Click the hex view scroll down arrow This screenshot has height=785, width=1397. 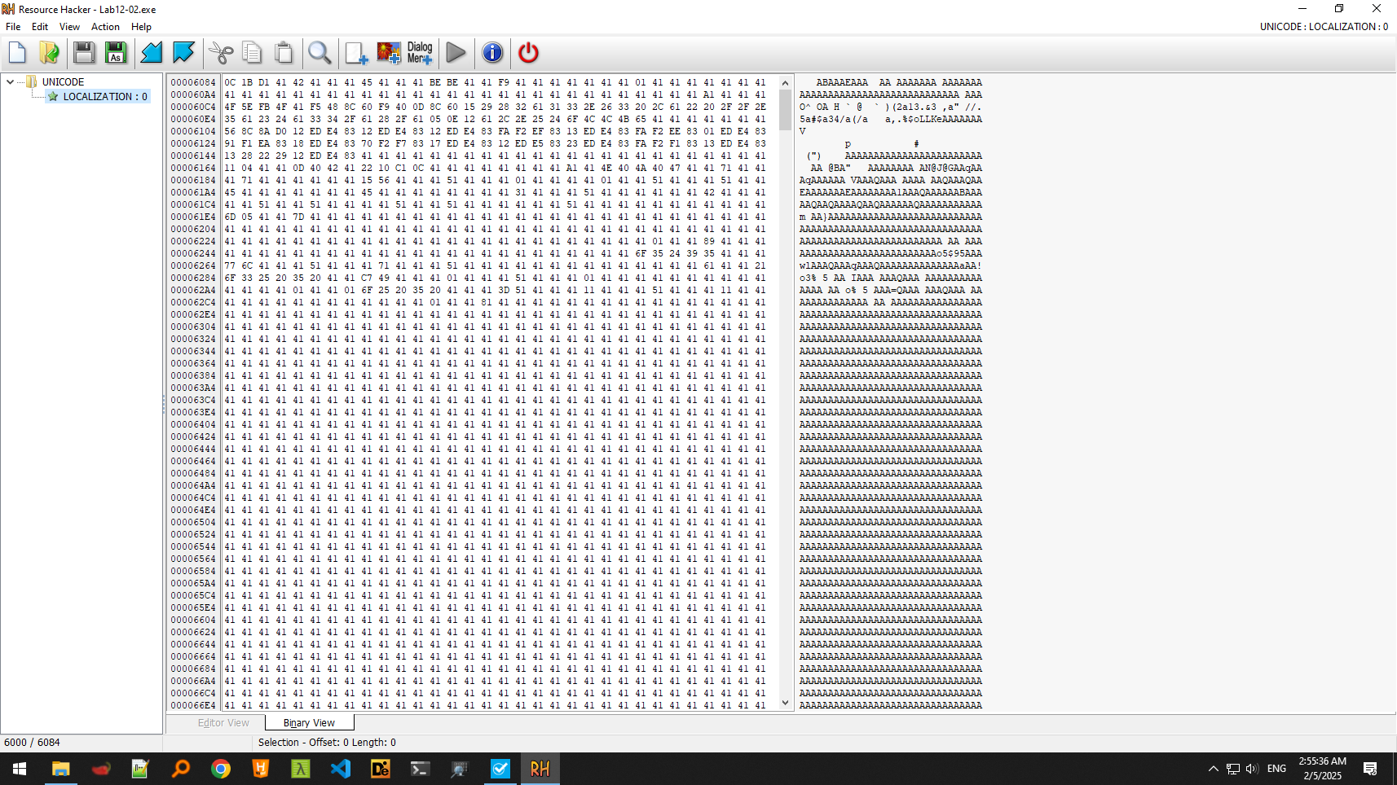785,703
